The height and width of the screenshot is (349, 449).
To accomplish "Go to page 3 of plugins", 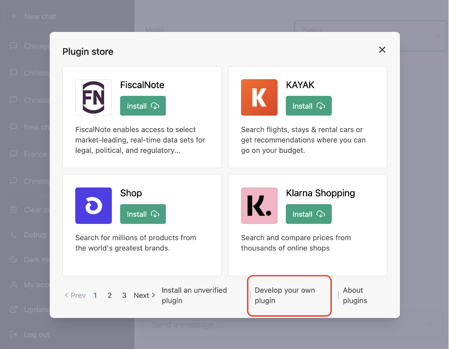I will click(x=124, y=295).
